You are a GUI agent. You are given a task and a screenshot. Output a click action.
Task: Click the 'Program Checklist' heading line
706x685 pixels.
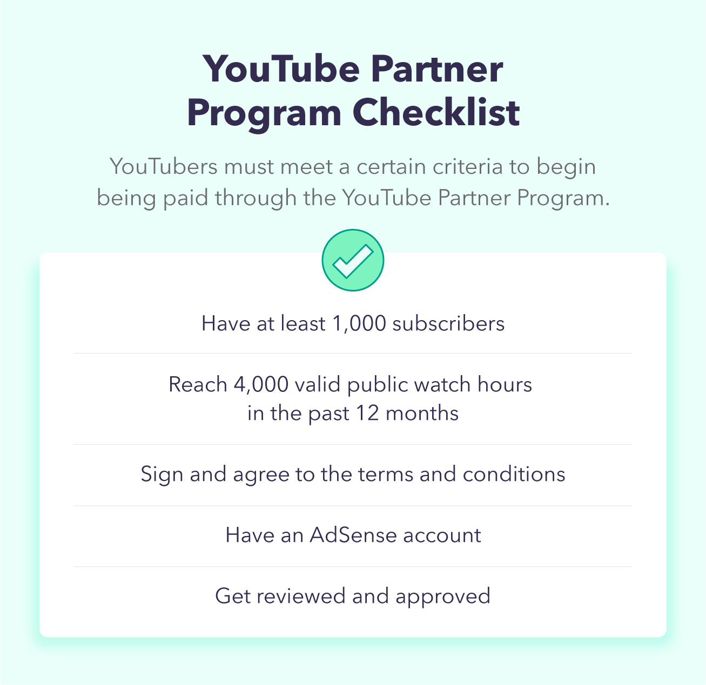(353, 114)
